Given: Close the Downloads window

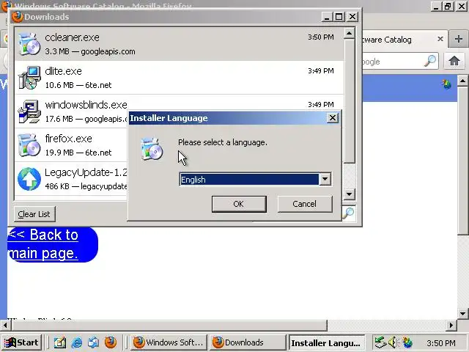Looking at the screenshot, I should 352,17.
